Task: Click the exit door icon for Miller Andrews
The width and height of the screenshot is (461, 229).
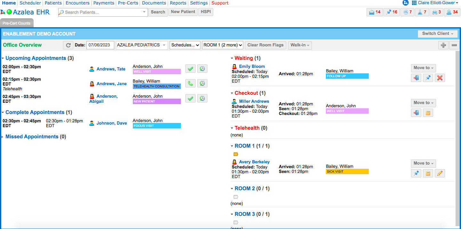Action: [x=416, y=113]
